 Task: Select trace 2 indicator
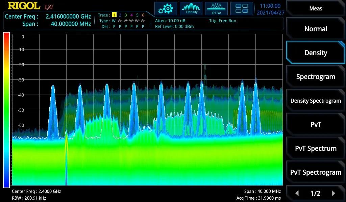click(120, 15)
